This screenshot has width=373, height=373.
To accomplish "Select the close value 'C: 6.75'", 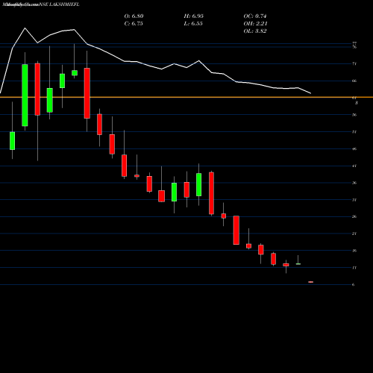I will pyautogui.click(x=134, y=24).
